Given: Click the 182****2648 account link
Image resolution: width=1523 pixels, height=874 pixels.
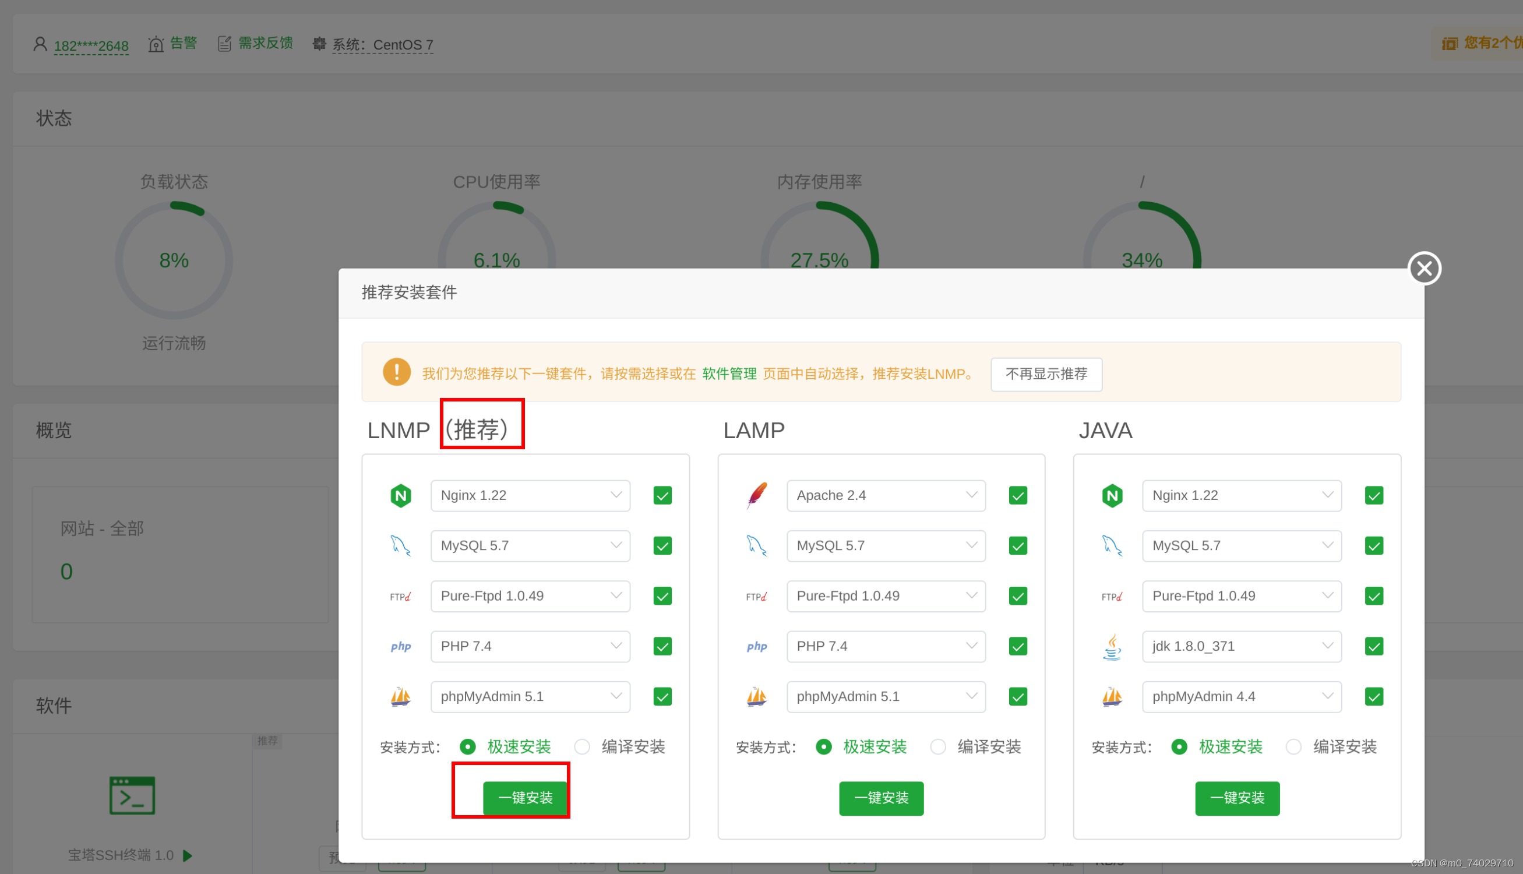Looking at the screenshot, I should (91, 45).
